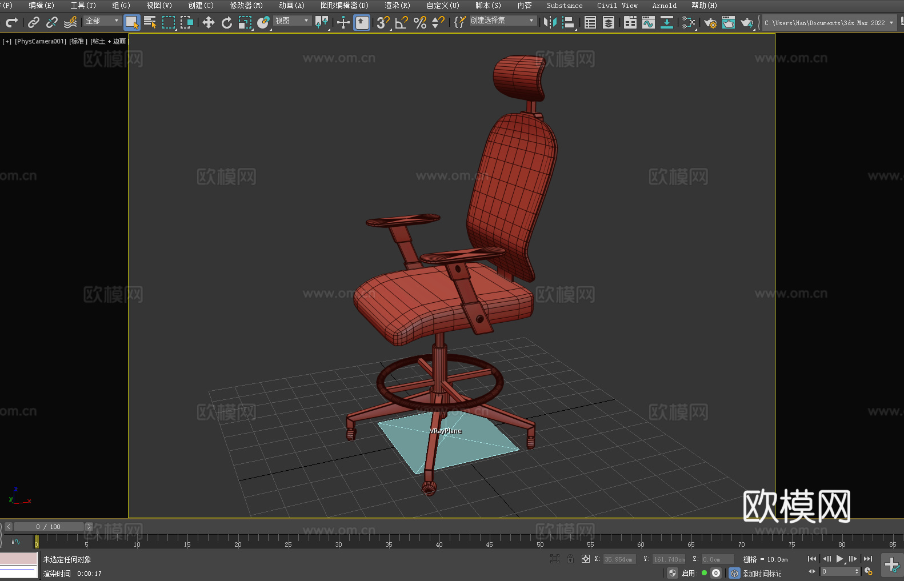The height and width of the screenshot is (581, 904).
Task: Open the Material Editor icon
Action: [689, 22]
